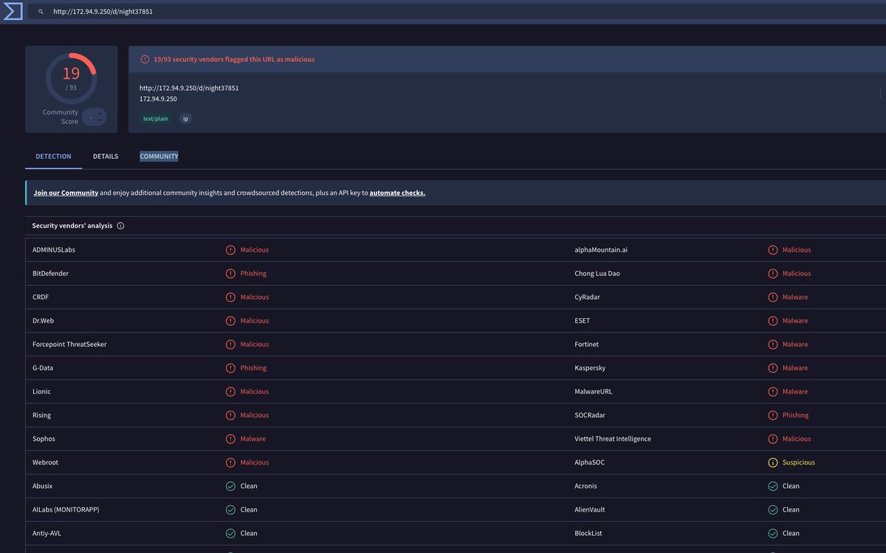This screenshot has width=886, height=553.
Task: Click the Malware verdict for Sophos
Action: tap(253, 439)
